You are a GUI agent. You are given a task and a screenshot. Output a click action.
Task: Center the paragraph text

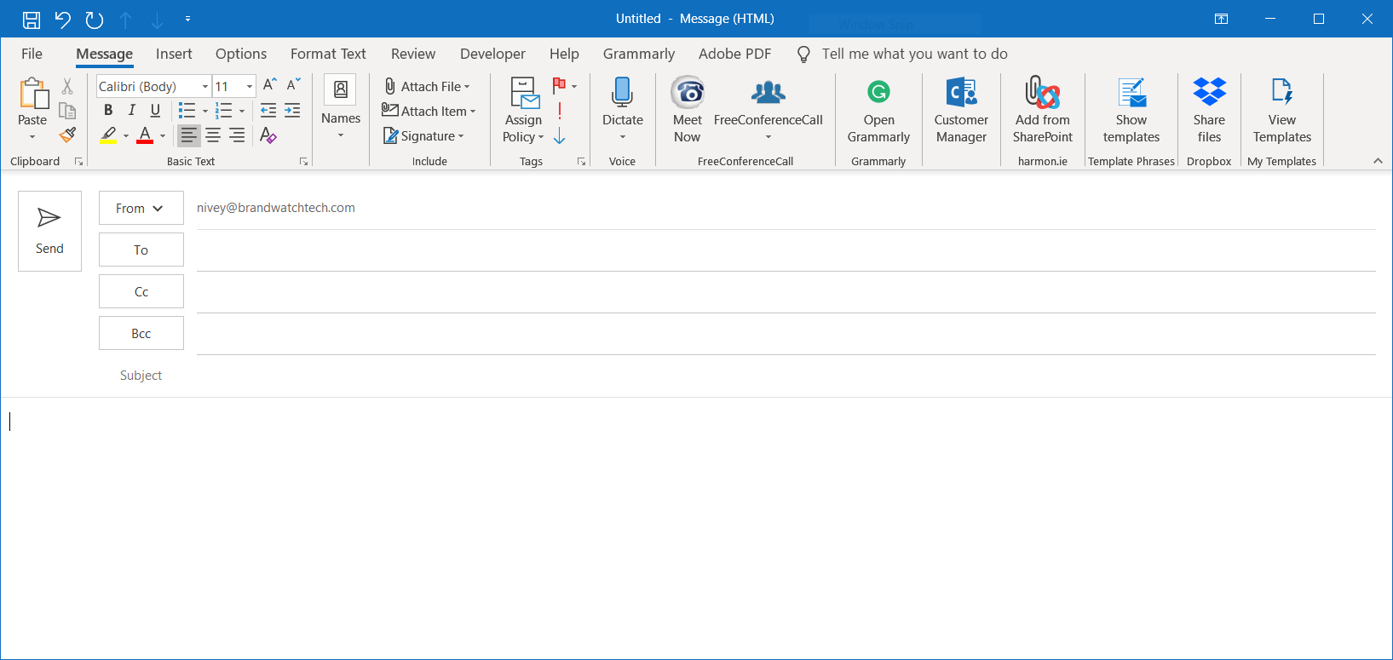[213, 135]
